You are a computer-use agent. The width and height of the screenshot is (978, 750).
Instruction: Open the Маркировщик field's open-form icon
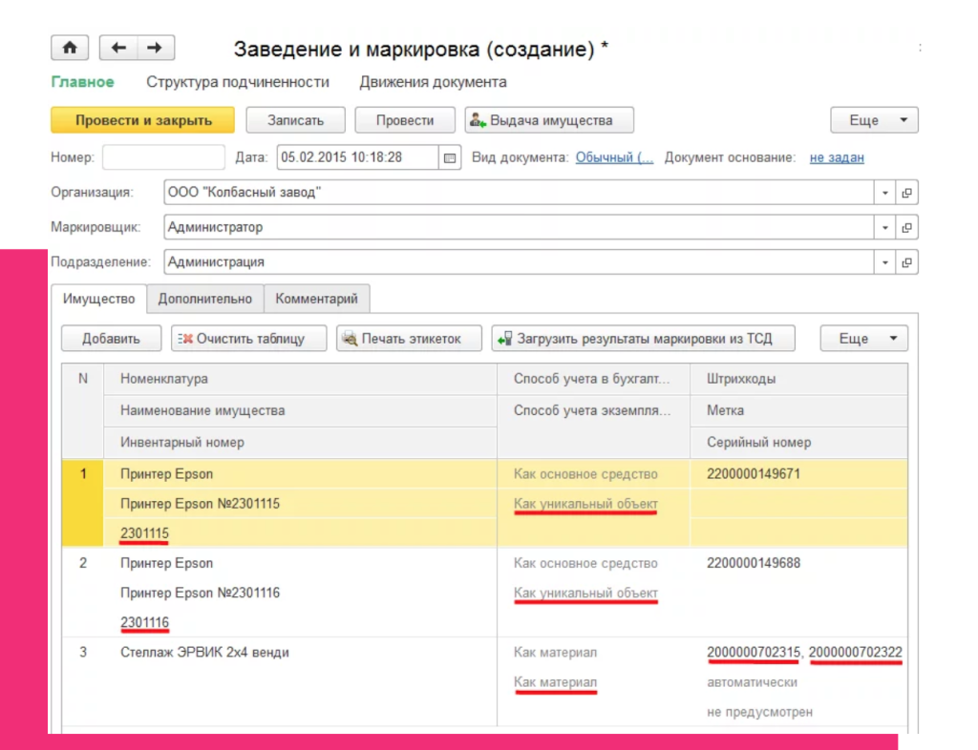(906, 228)
